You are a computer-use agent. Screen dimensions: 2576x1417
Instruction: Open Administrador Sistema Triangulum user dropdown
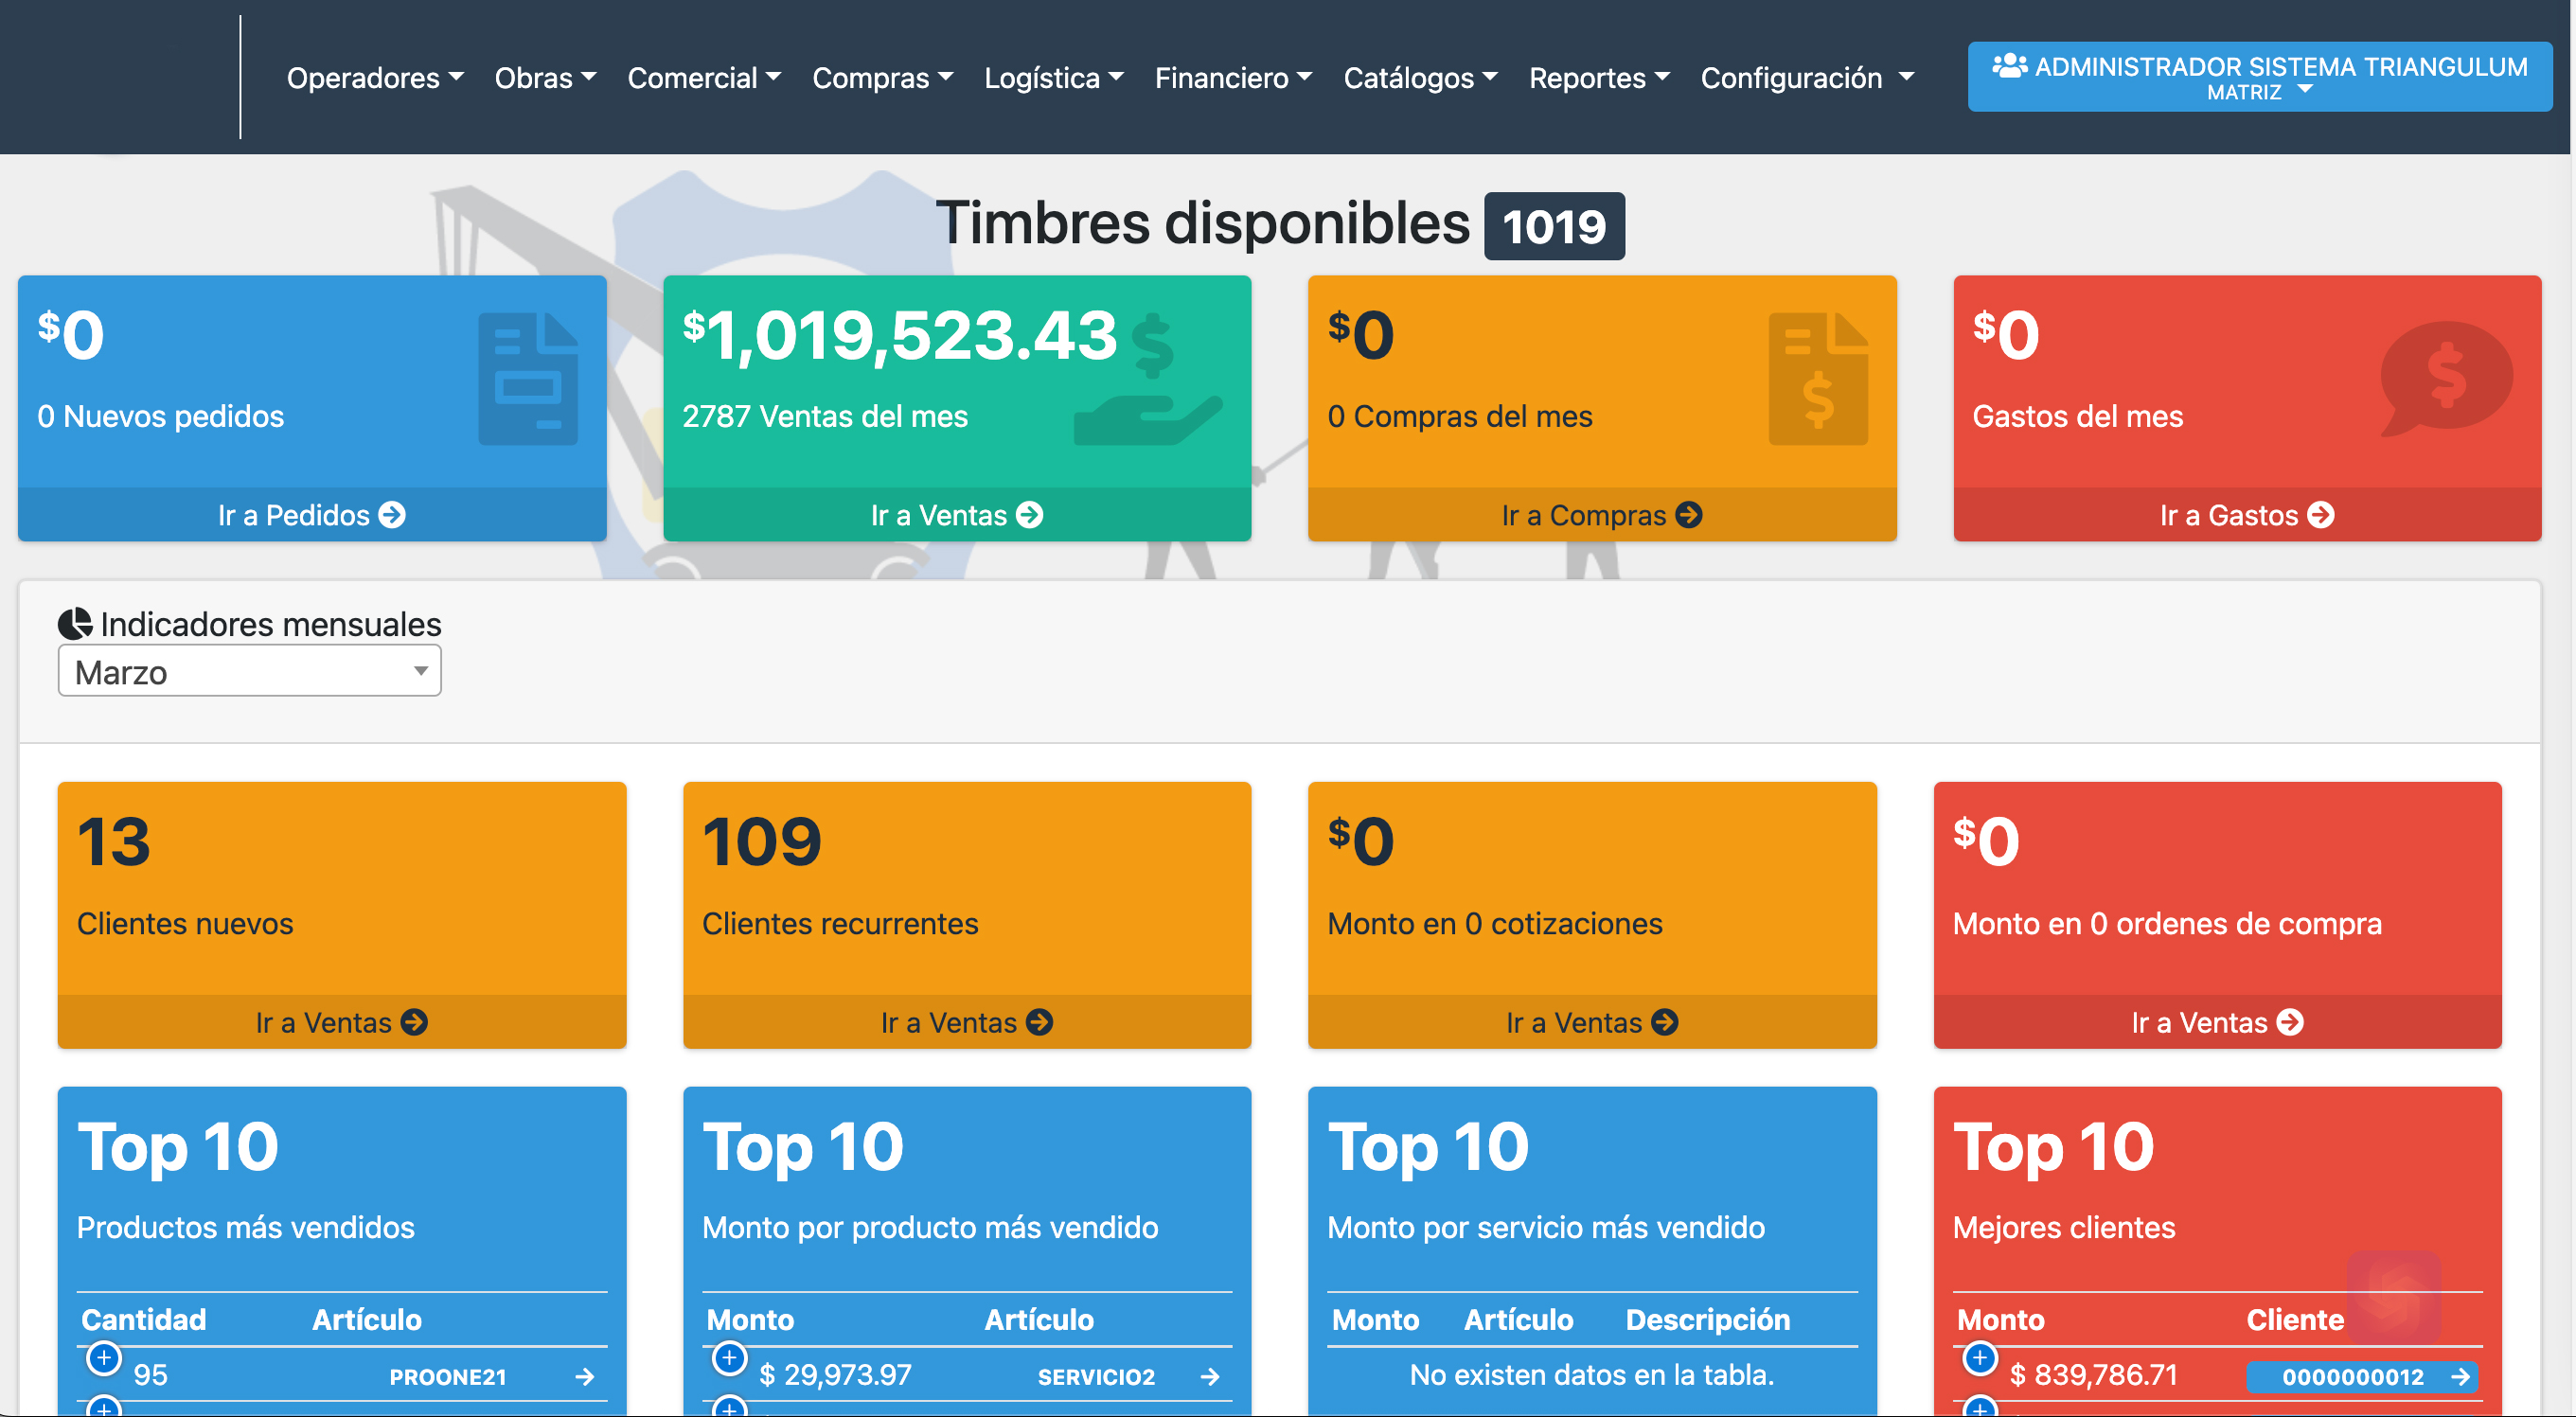click(2259, 77)
